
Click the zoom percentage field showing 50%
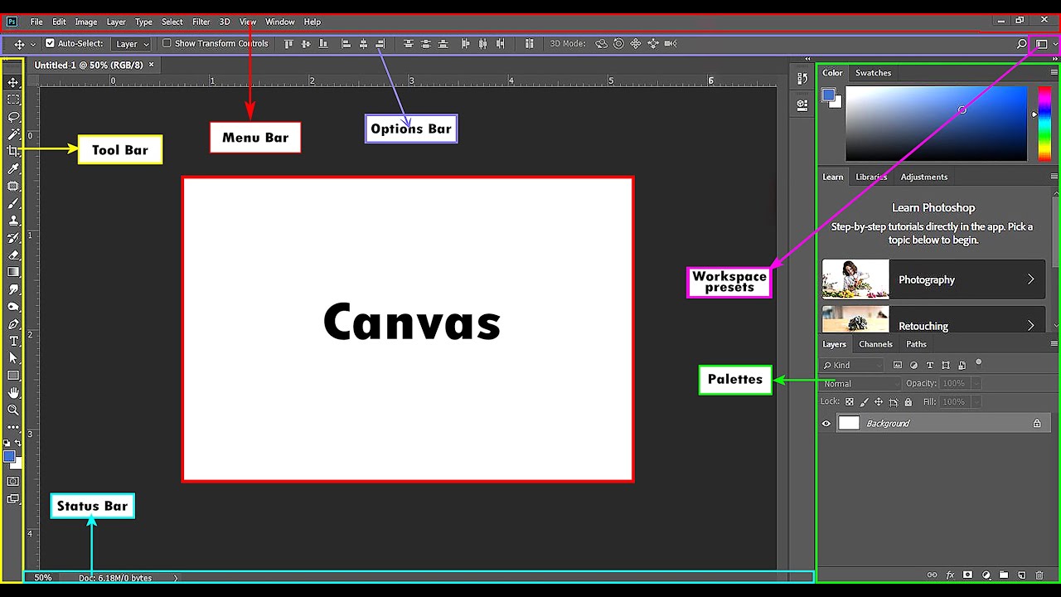point(43,578)
